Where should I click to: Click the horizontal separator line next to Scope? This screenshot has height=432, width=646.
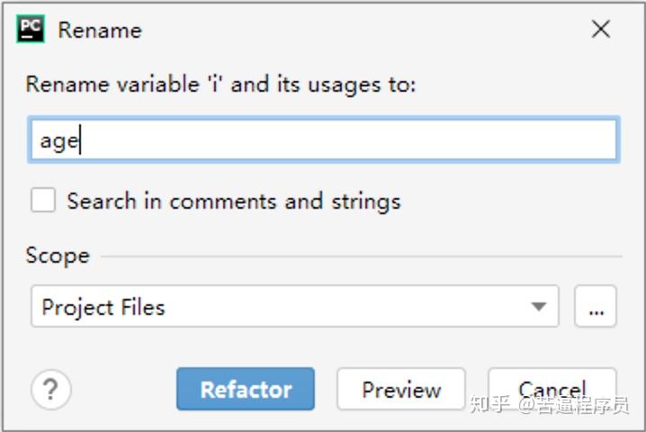[360, 256]
